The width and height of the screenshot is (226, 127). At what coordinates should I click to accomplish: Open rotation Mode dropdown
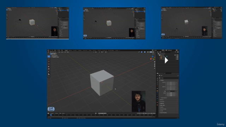click(x=171, y=91)
